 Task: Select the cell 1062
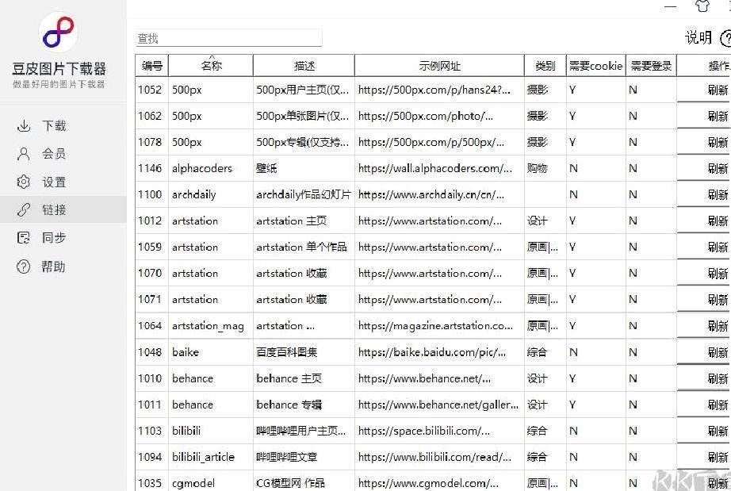pos(152,116)
